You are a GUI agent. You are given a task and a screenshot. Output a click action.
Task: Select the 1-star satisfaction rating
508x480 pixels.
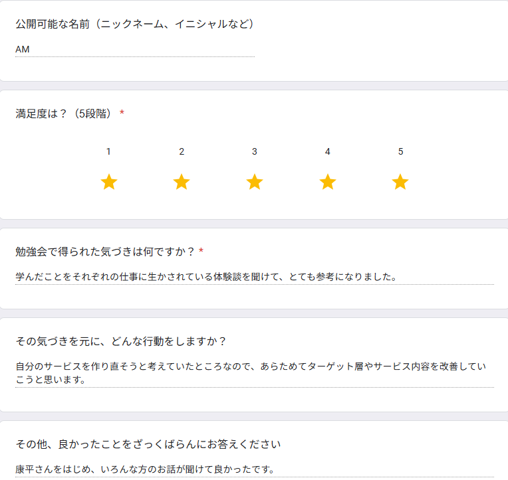(109, 182)
